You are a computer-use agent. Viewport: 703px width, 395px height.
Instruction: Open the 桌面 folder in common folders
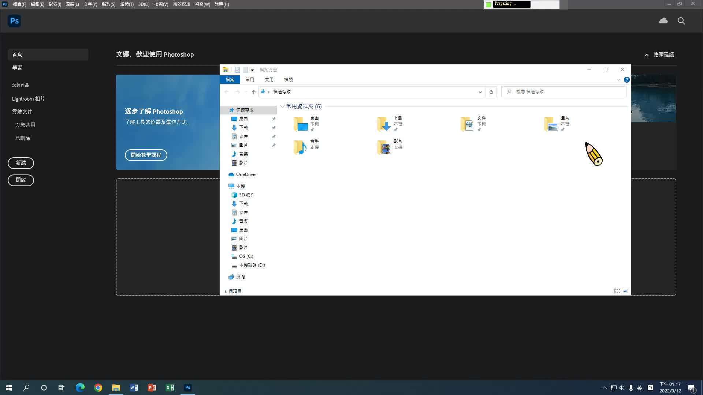click(x=307, y=124)
